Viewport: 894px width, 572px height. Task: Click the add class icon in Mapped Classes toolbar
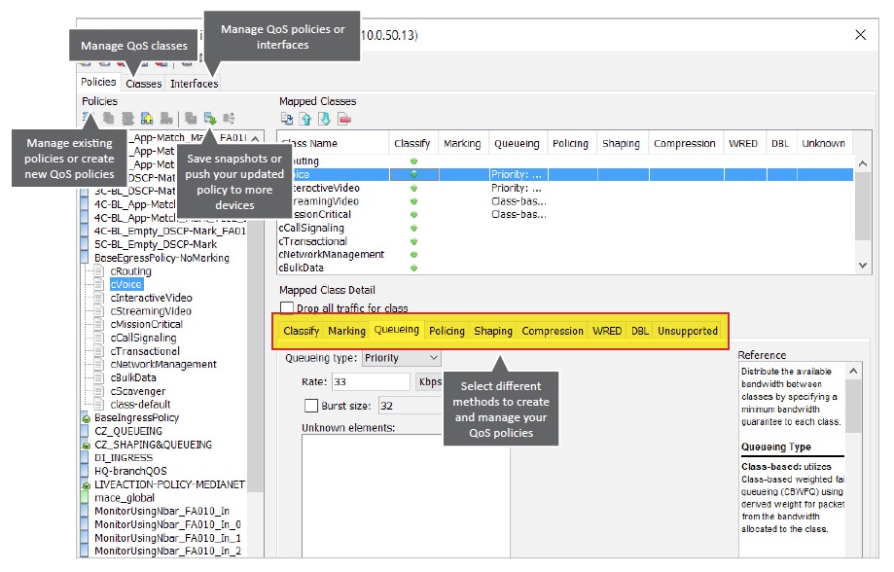(287, 119)
